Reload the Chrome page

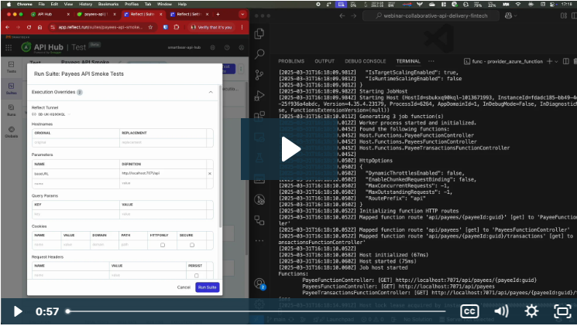pyautogui.click(x=29, y=27)
